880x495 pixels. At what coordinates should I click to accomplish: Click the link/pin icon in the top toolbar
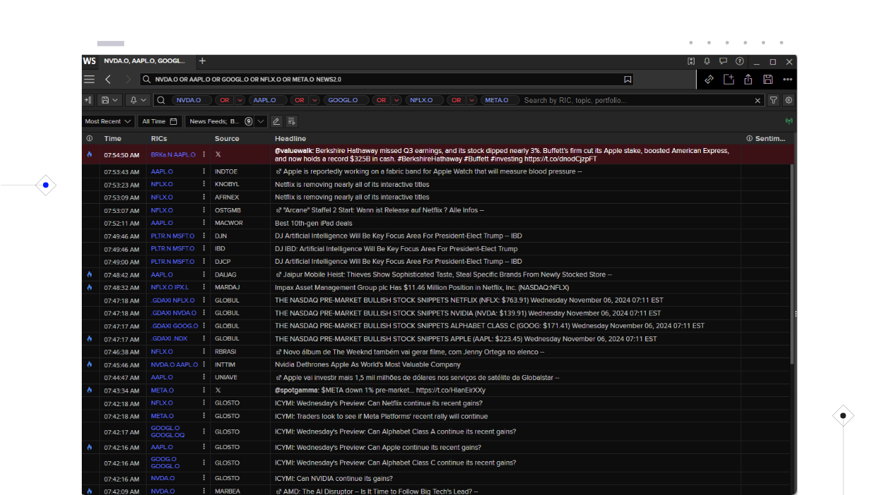(709, 80)
